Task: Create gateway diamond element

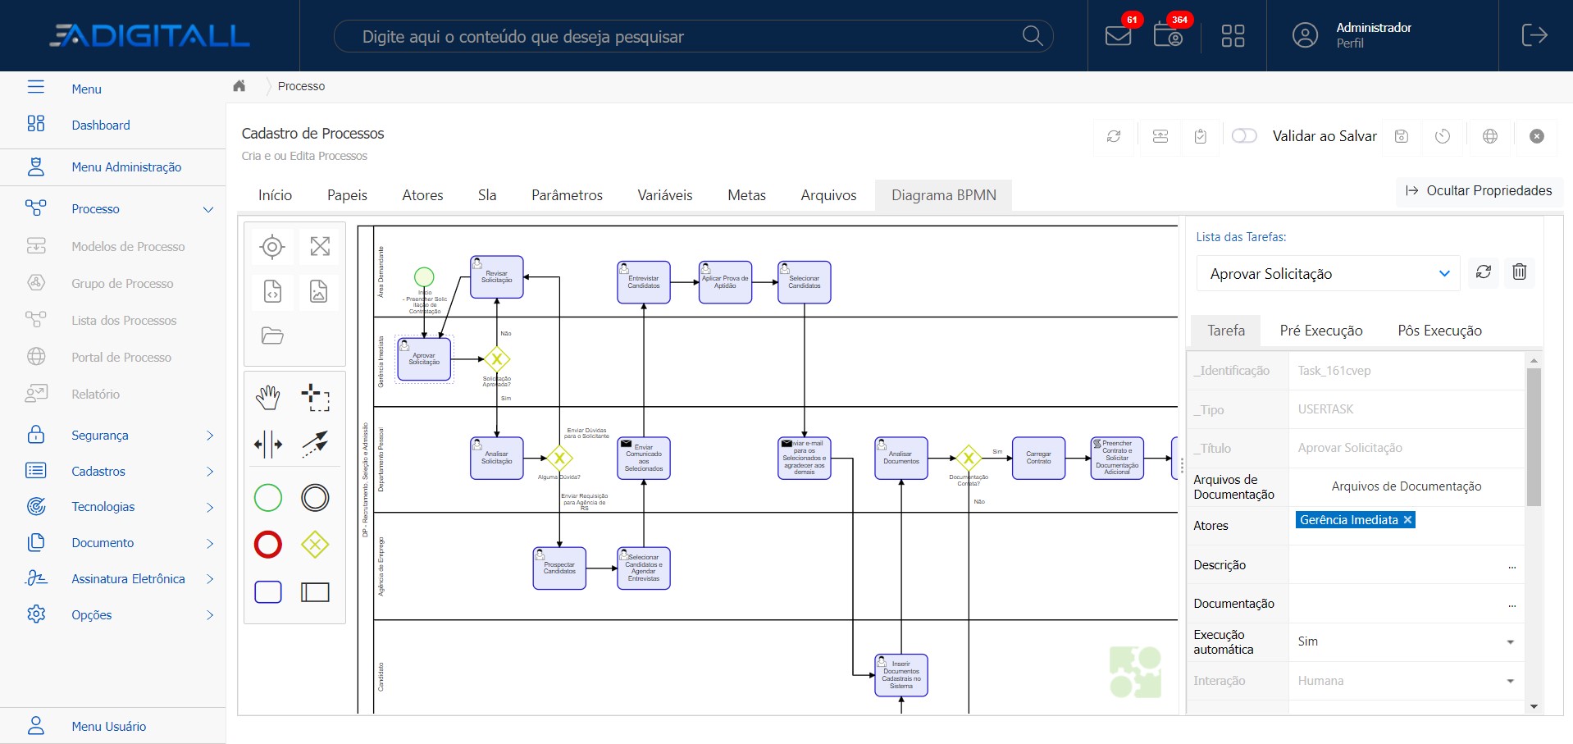Action: tap(315, 545)
